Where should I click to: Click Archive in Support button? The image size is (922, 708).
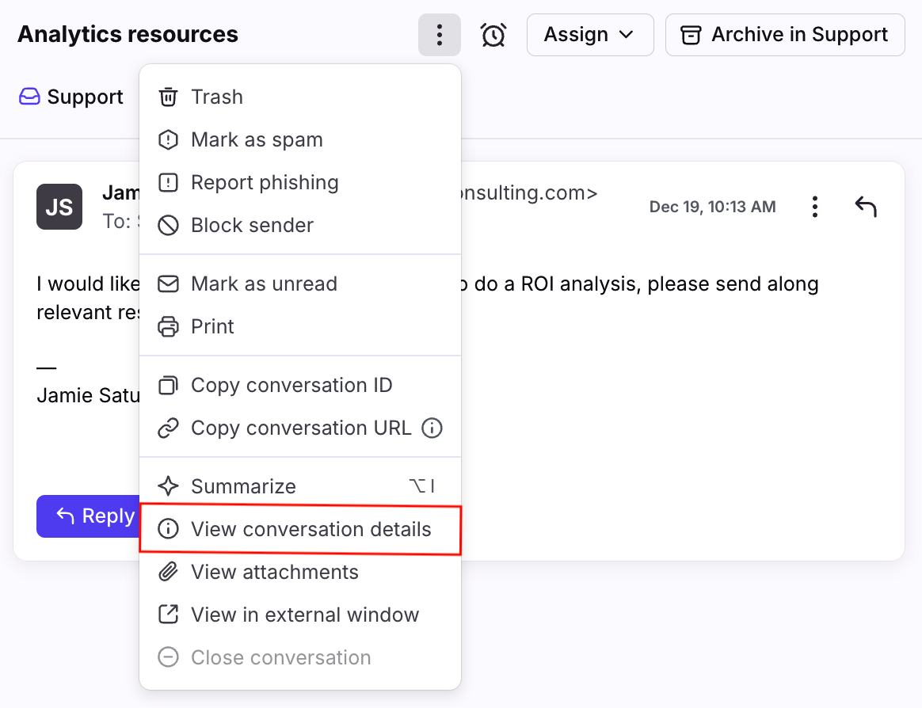[784, 35]
